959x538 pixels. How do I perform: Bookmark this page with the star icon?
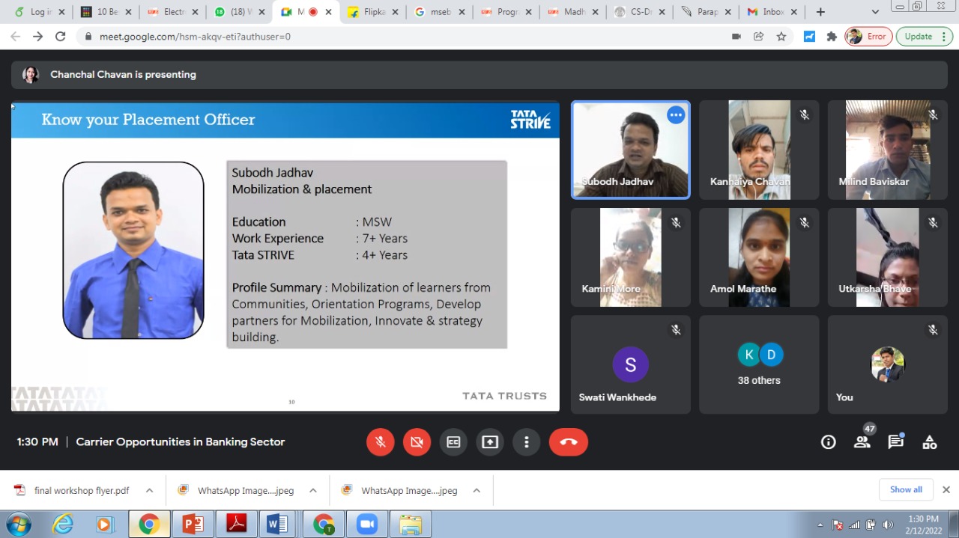[781, 37]
